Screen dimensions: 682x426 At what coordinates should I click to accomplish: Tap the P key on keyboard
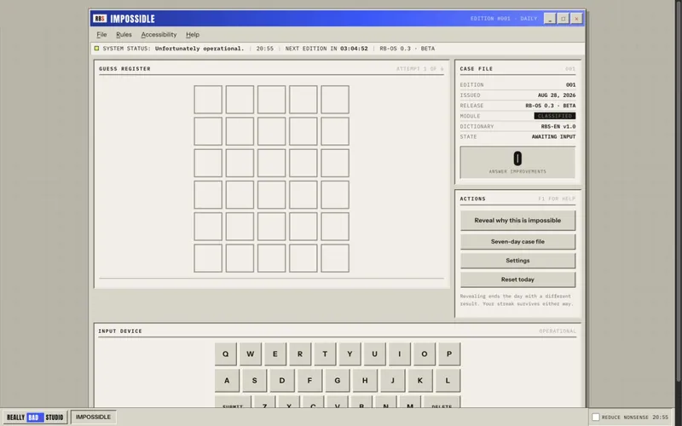[x=449, y=354]
